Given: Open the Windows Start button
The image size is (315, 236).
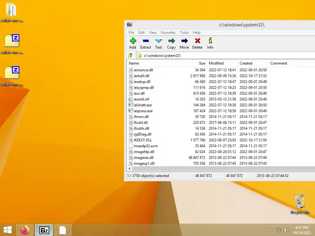Looking at the screenshot, I should point(8,230).
